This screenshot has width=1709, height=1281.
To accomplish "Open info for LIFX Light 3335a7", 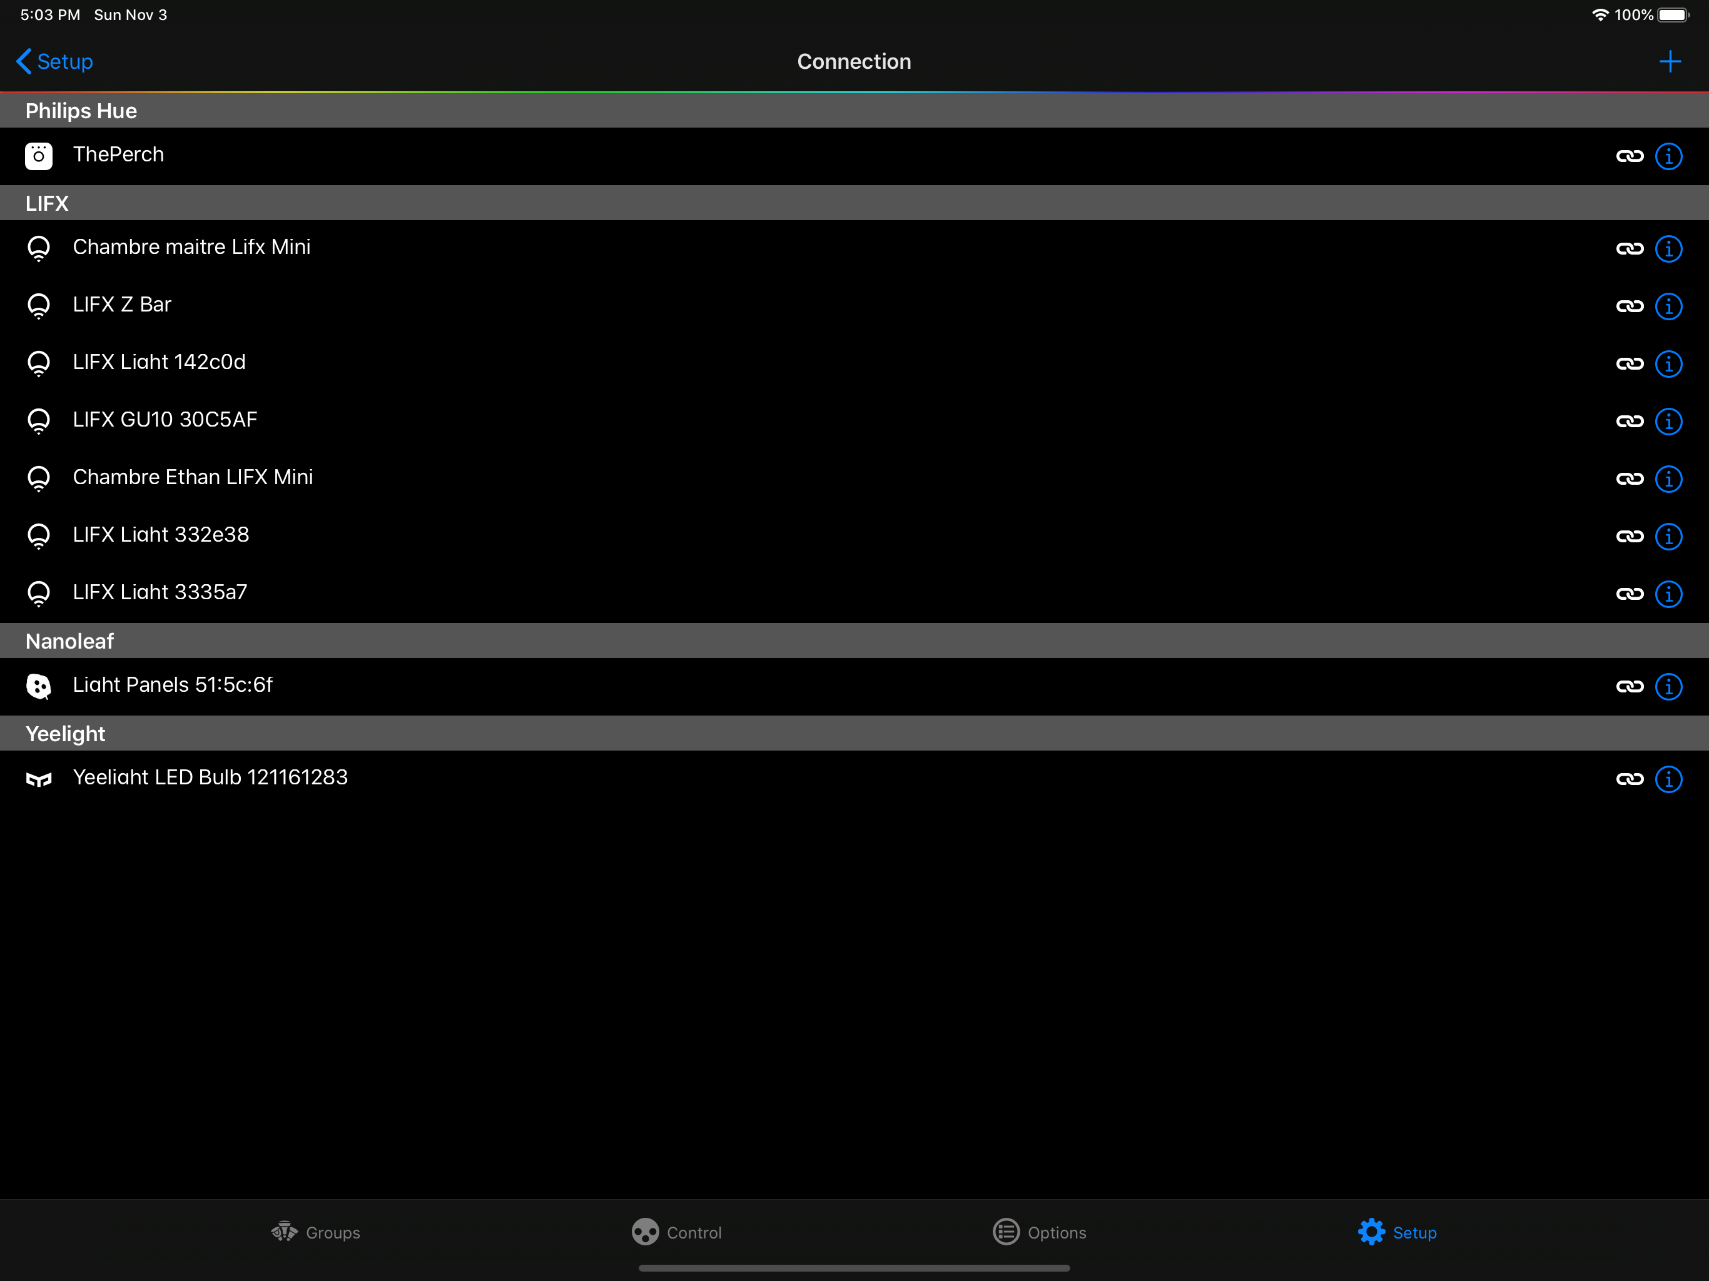I will tap(1669, 594).
